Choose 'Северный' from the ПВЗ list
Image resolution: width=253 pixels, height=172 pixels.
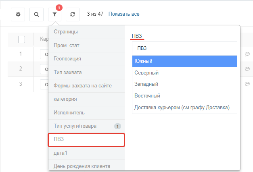pyautogui.click(x=184, y=73)
